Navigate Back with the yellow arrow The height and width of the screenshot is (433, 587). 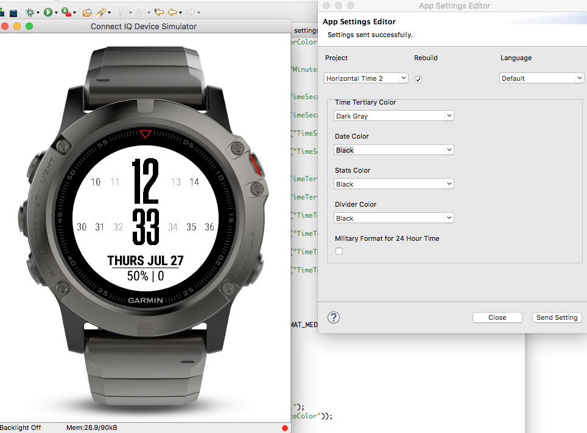tap(172, 12)
